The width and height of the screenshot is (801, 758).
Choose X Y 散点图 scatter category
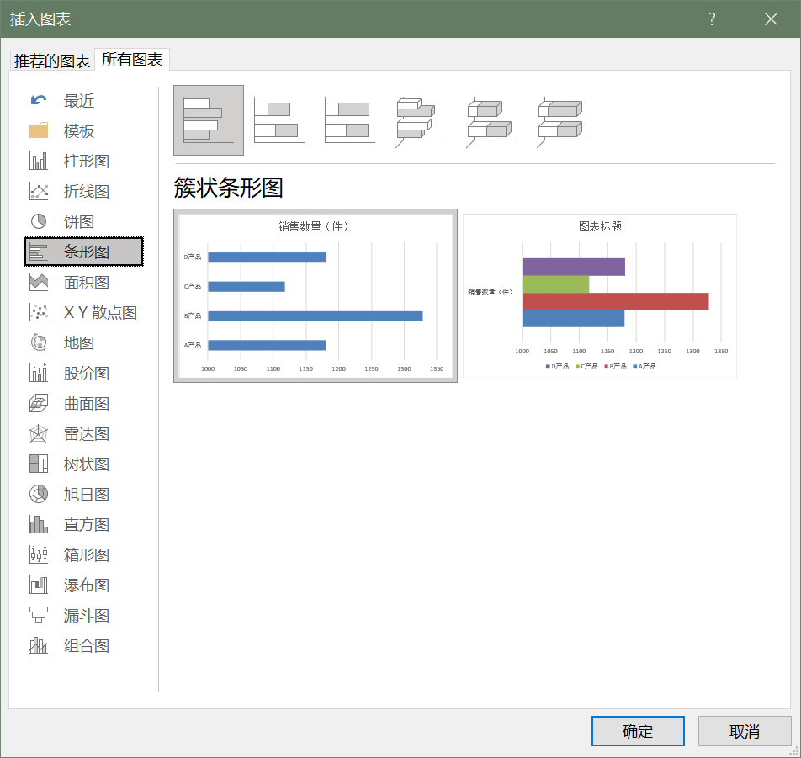[99, 313]
